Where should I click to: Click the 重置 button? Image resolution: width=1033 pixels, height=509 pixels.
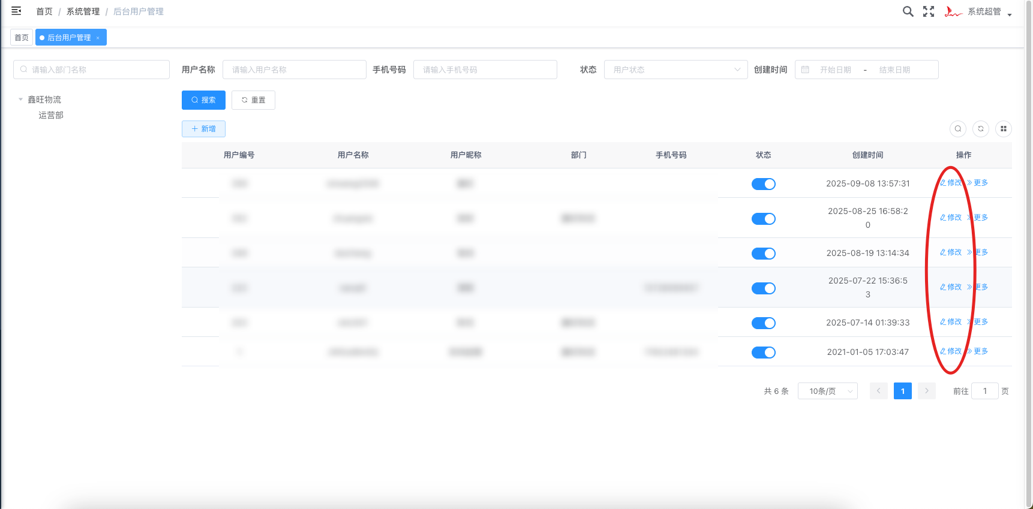[x=253, y=100]
